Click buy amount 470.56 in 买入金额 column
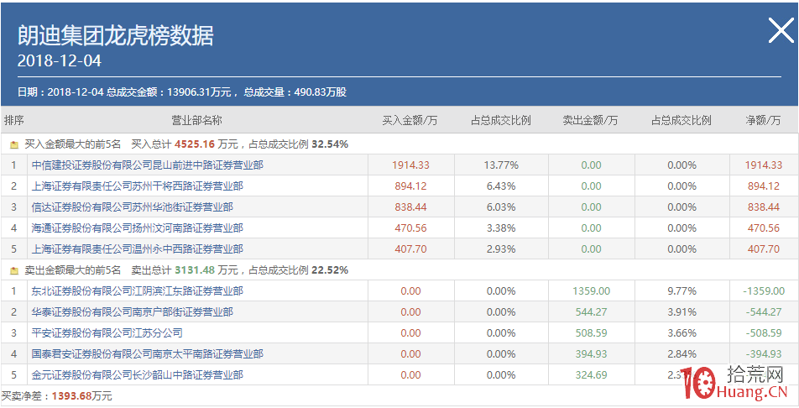The width and height of the screenshot is (799, 408). pos(410,228)
